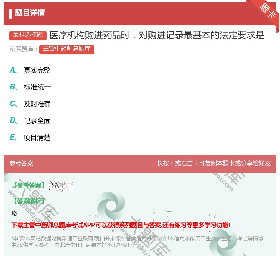The height and width of the screenshot is (256, 280).
Task: Click the 【参考答案】 green label
Action: click(x=28, y=186)
